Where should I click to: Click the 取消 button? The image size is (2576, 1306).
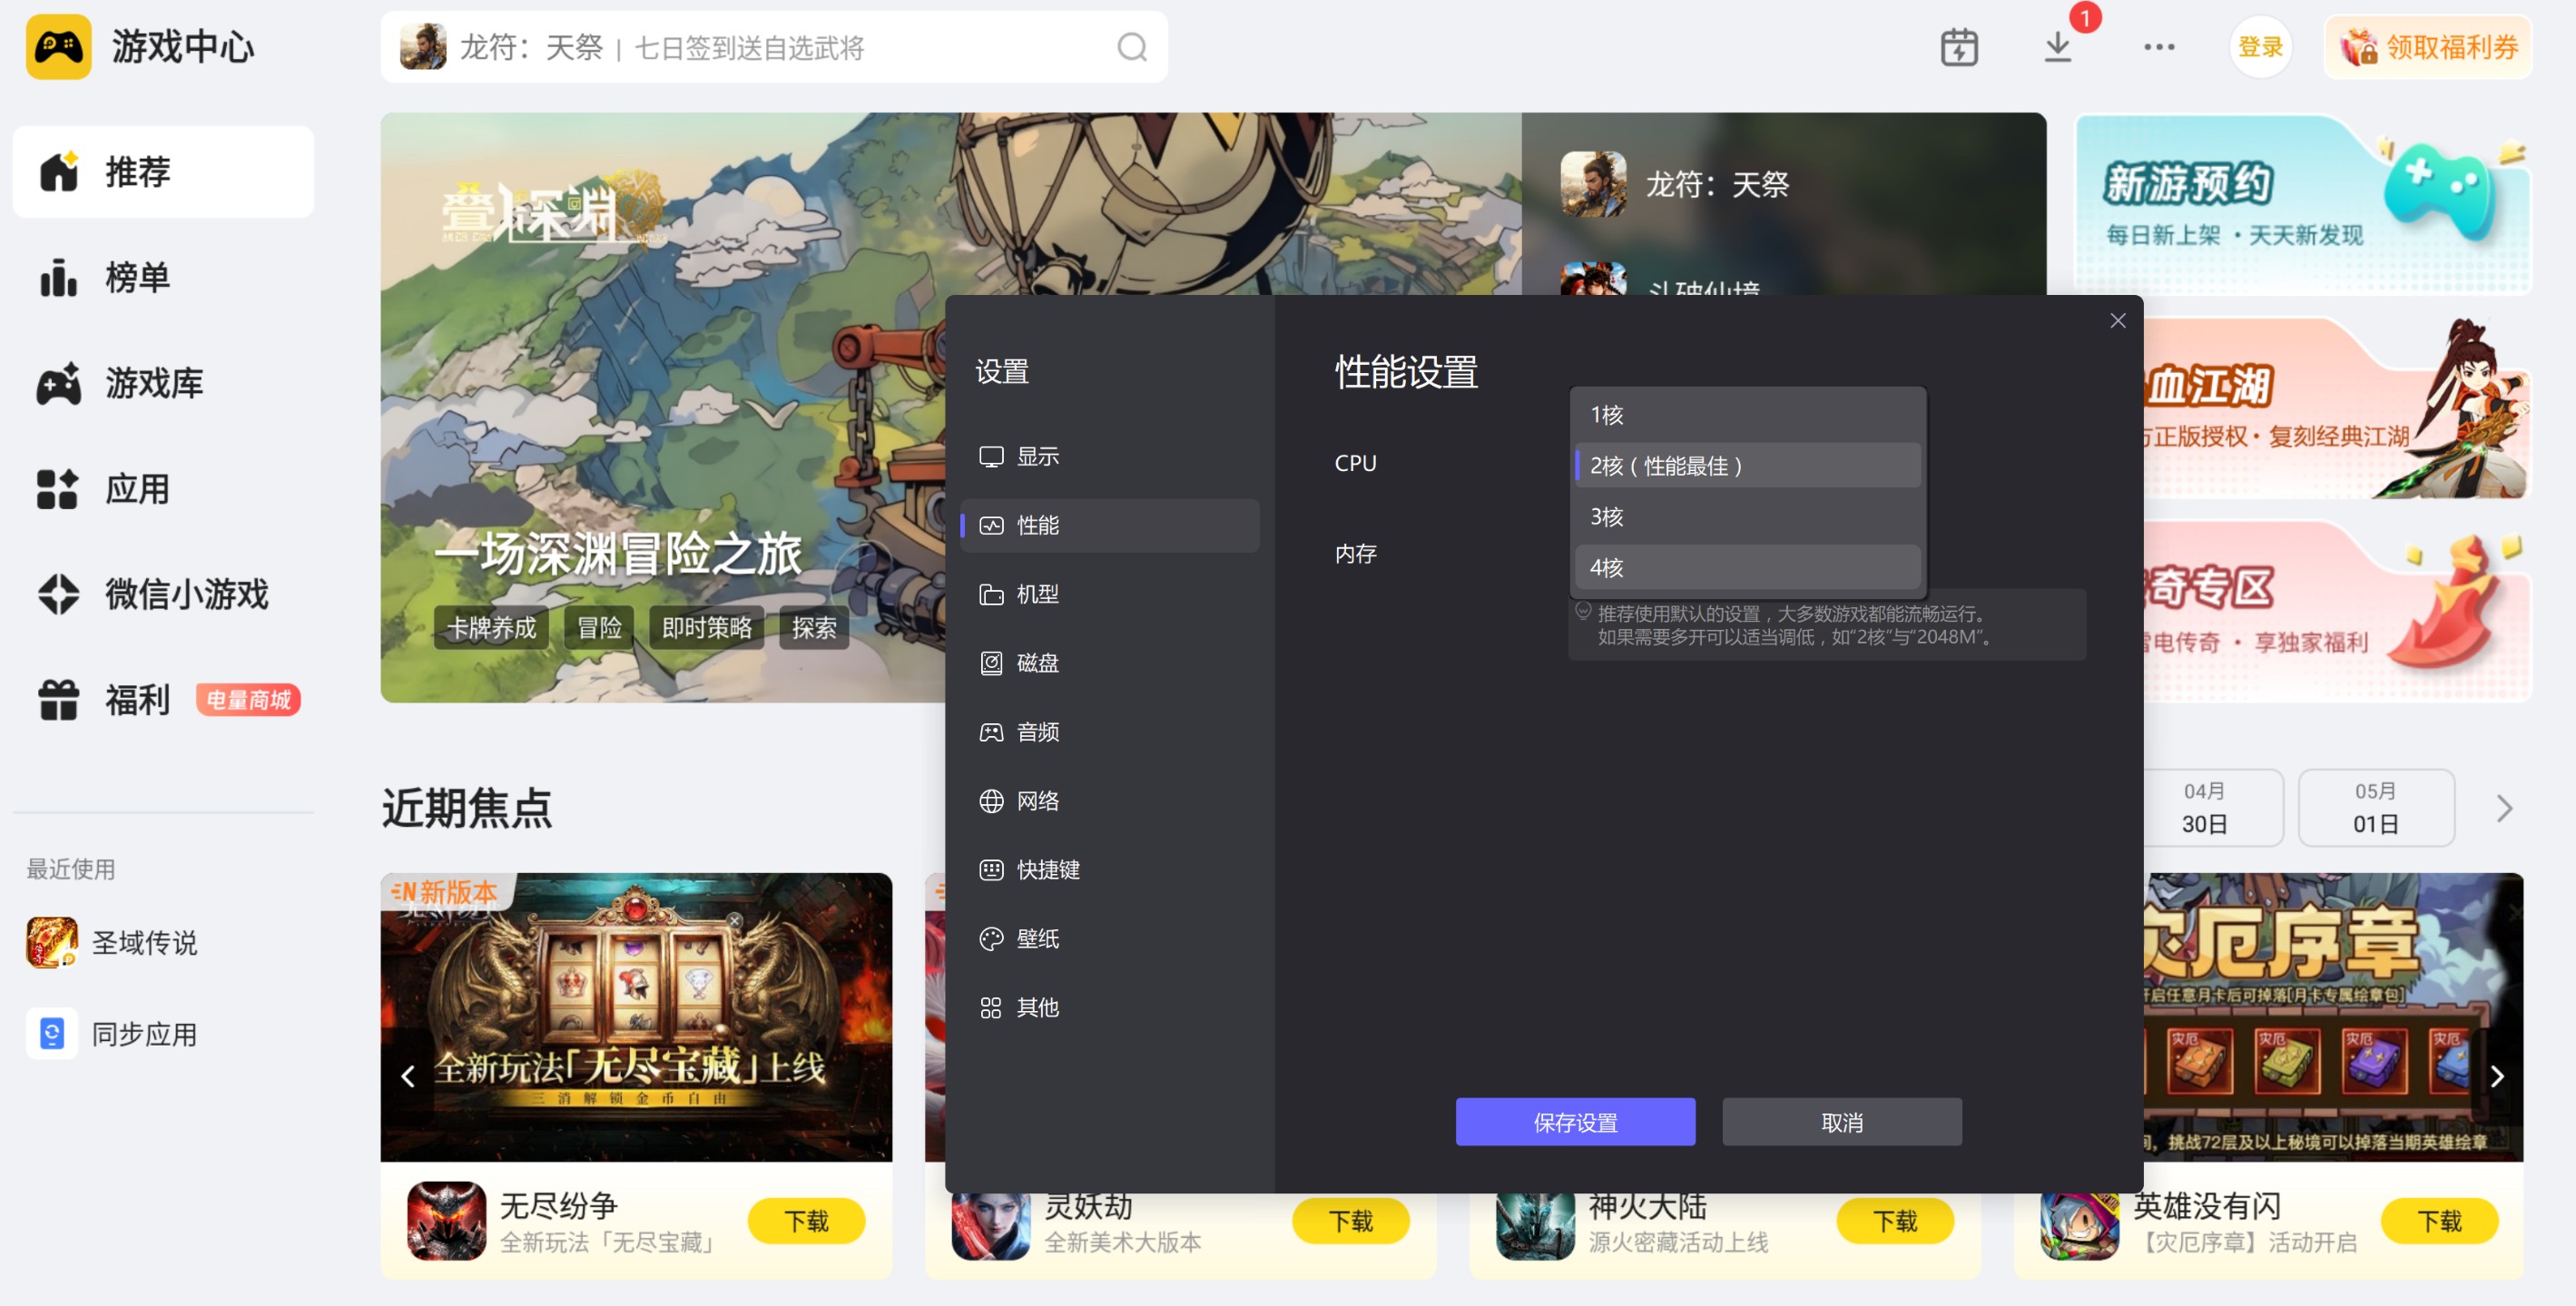(1841, 1122)
